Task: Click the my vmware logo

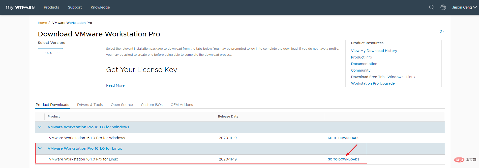Action: click(20, 7)
